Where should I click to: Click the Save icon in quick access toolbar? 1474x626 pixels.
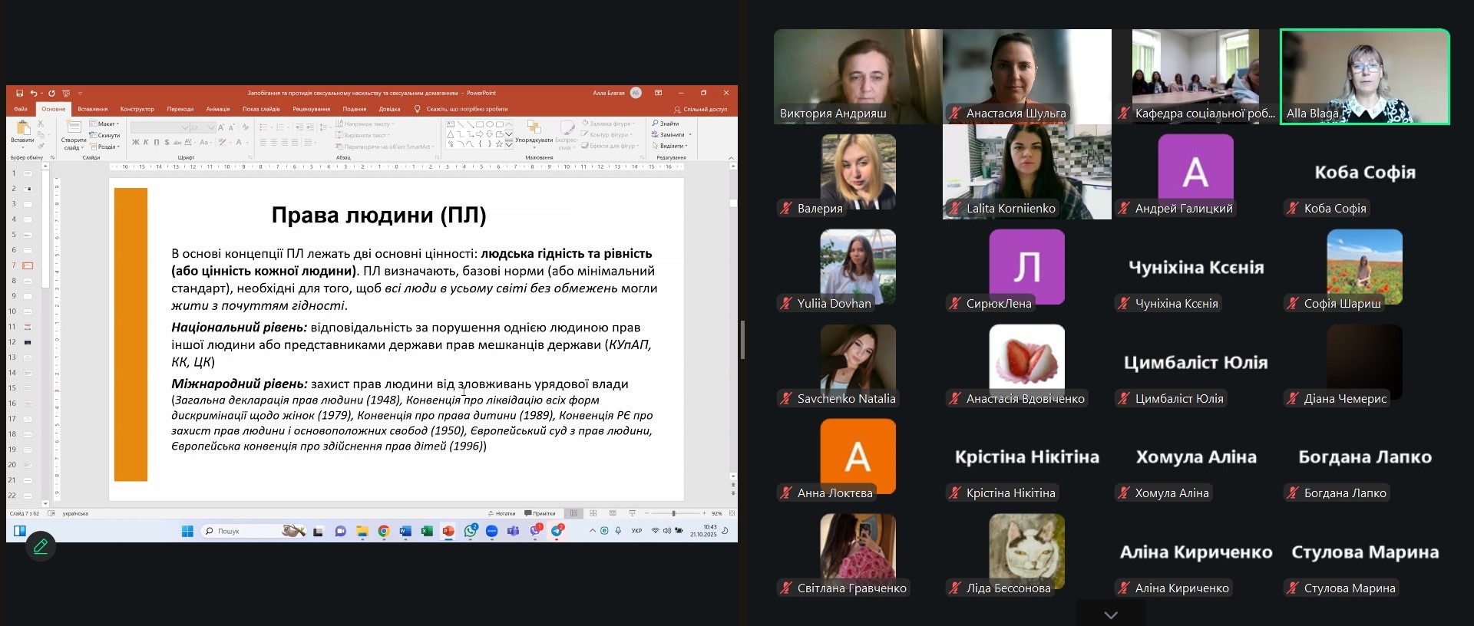click(19, 93)
